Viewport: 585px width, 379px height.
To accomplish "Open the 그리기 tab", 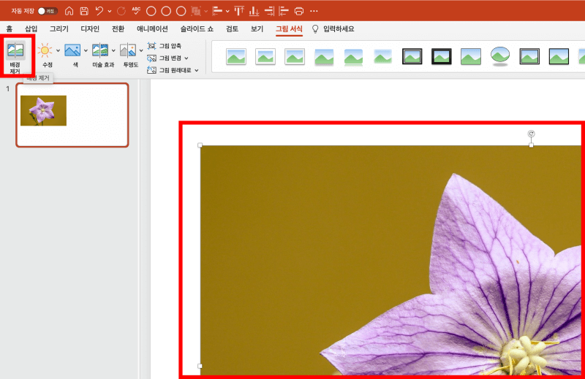I will tap(59, 29).
